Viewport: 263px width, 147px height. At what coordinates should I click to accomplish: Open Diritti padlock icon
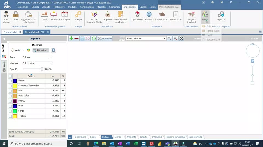point(16,16)
